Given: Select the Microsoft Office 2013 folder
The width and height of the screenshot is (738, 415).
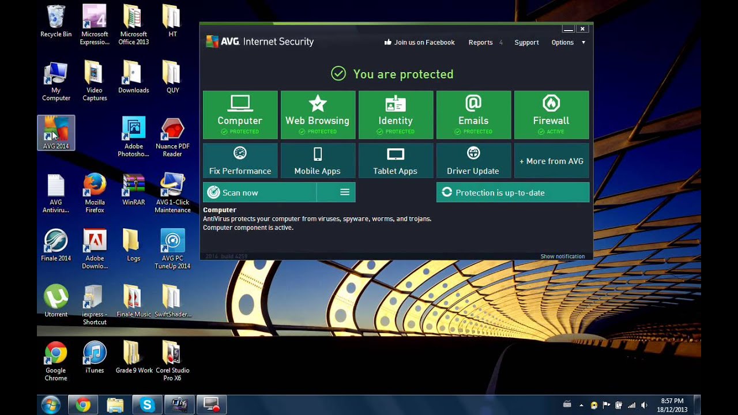Looking at the screenshot, I should pyautogui.click(x=133, y=25).
